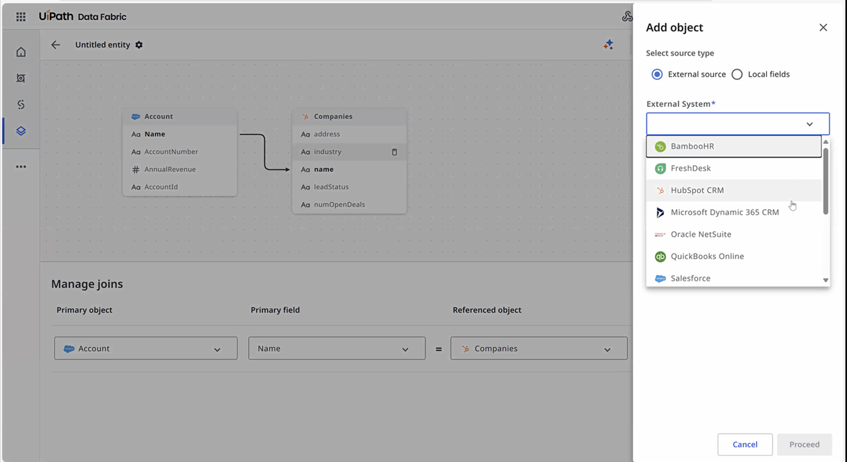Click the scroll up arrow in dropdown list
Viewport: 847px width, 462px height.
[x=826, y=142]
